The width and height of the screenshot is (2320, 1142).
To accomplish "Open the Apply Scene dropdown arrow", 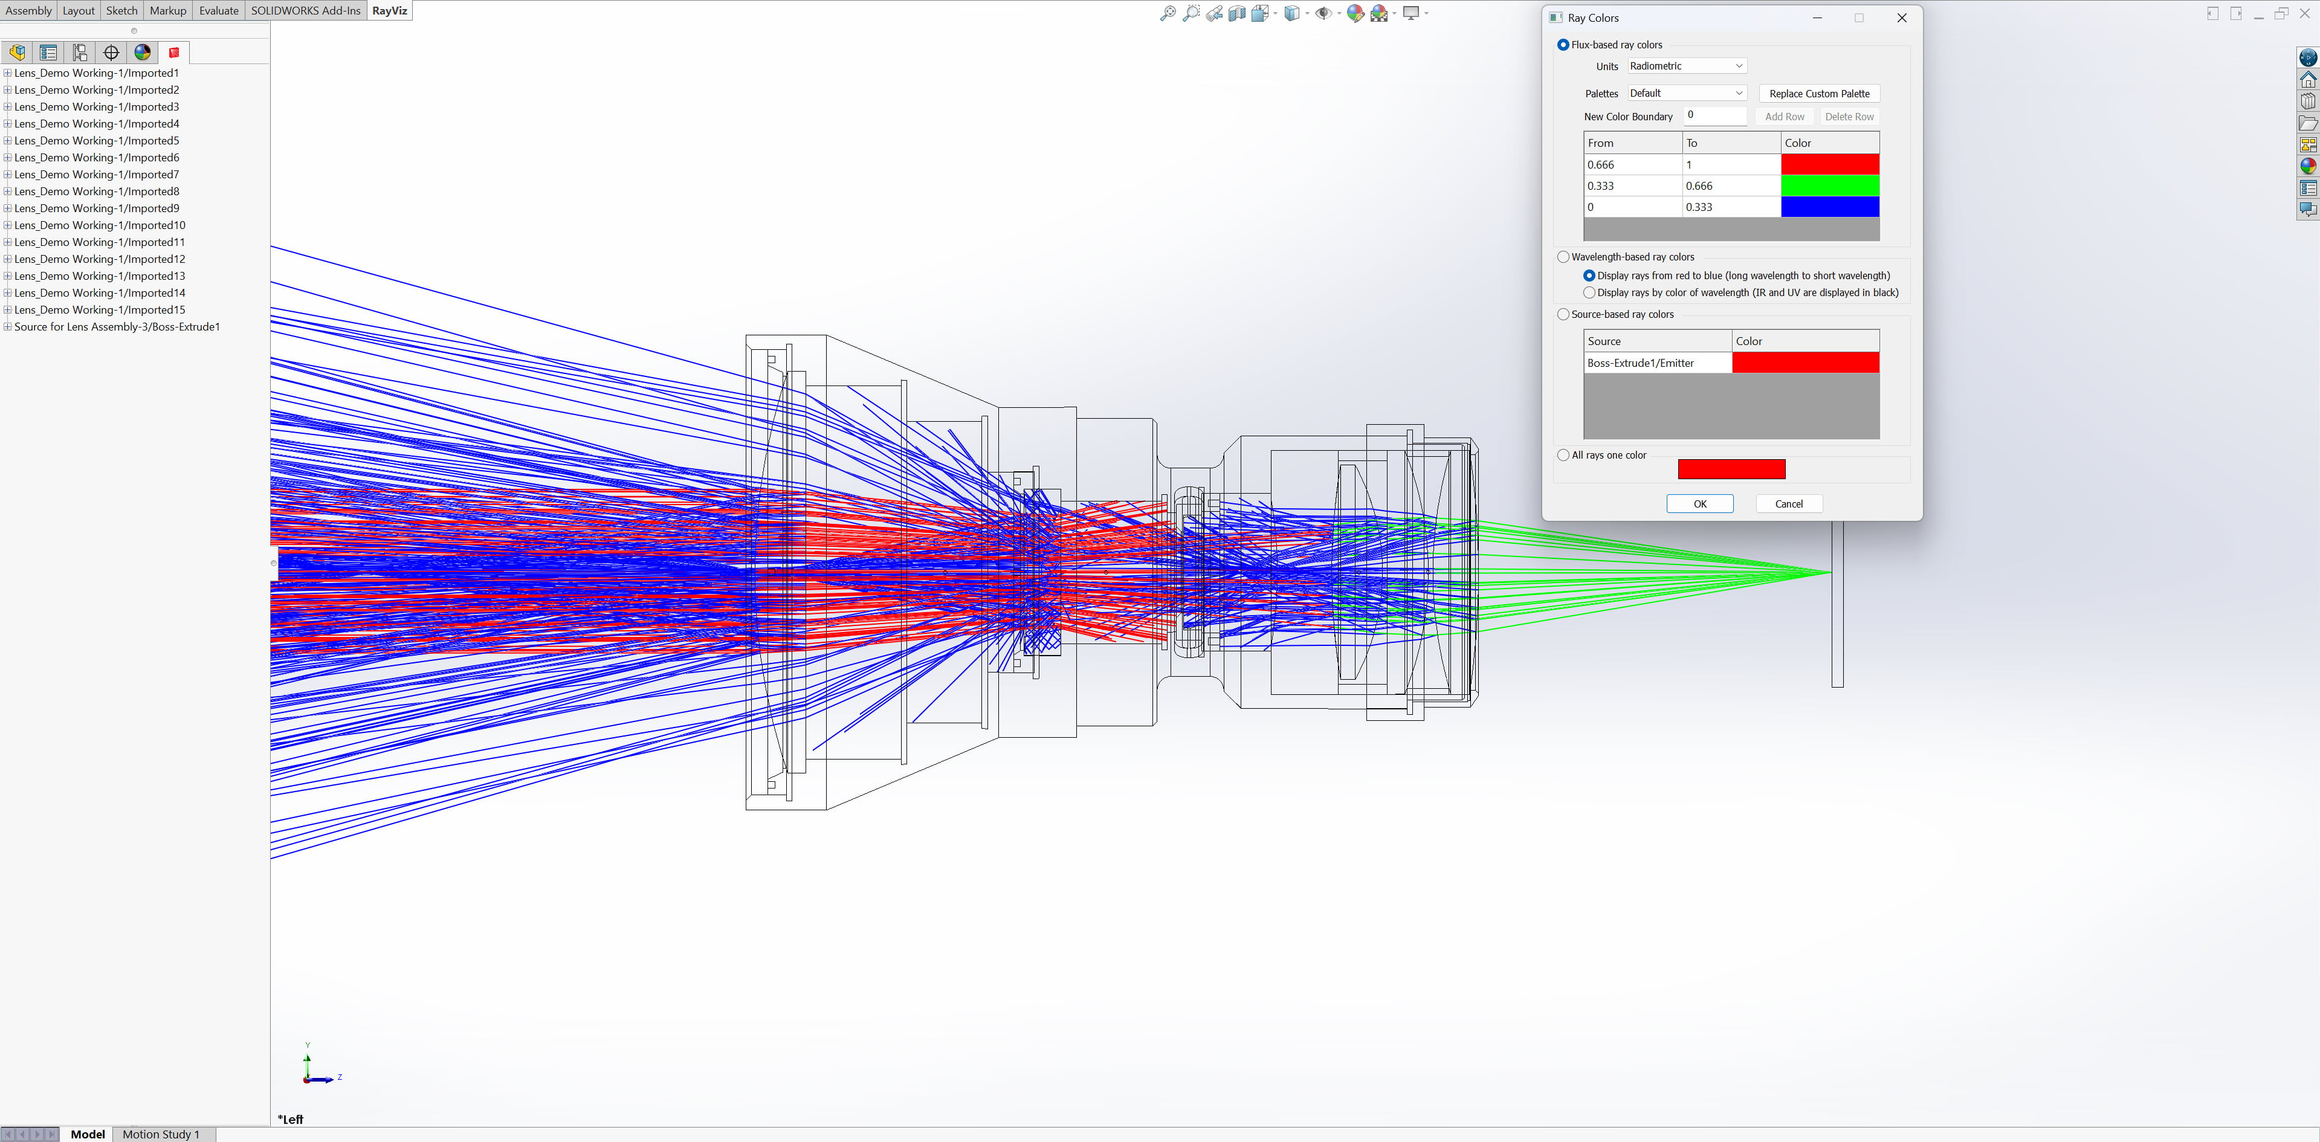I will (1395, 13).
